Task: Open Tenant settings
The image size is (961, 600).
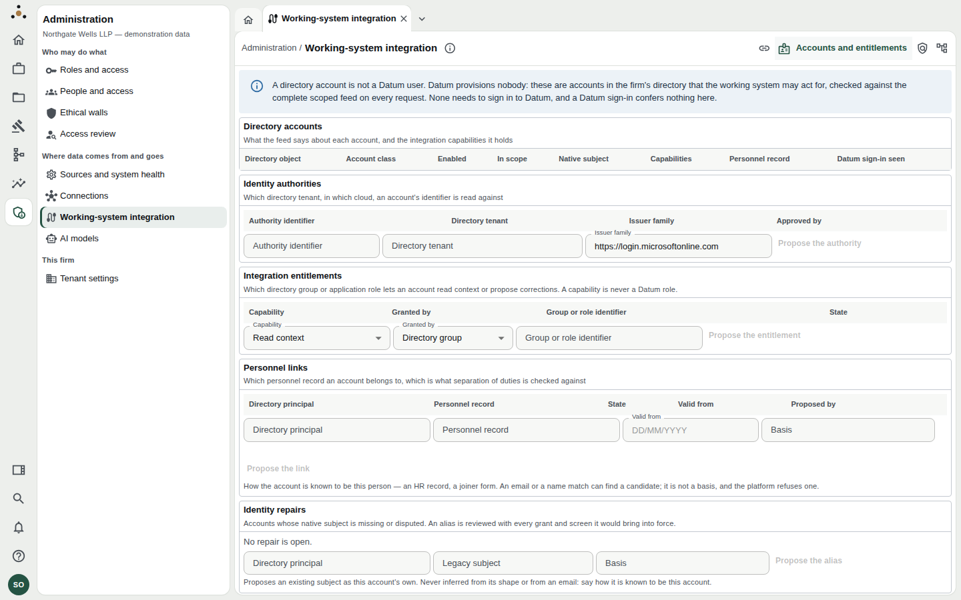Action: [x=133, y=279]
